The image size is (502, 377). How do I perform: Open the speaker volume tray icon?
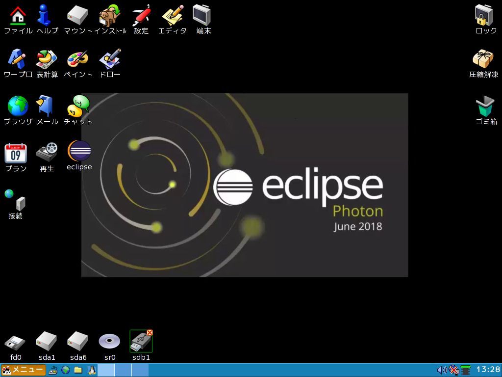click(442, 370)
